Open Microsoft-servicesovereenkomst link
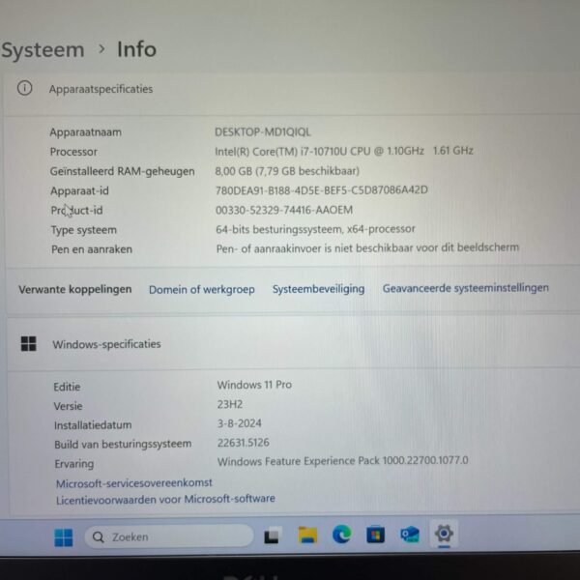This screenshot has width=580, height=580. click(134, 482)
